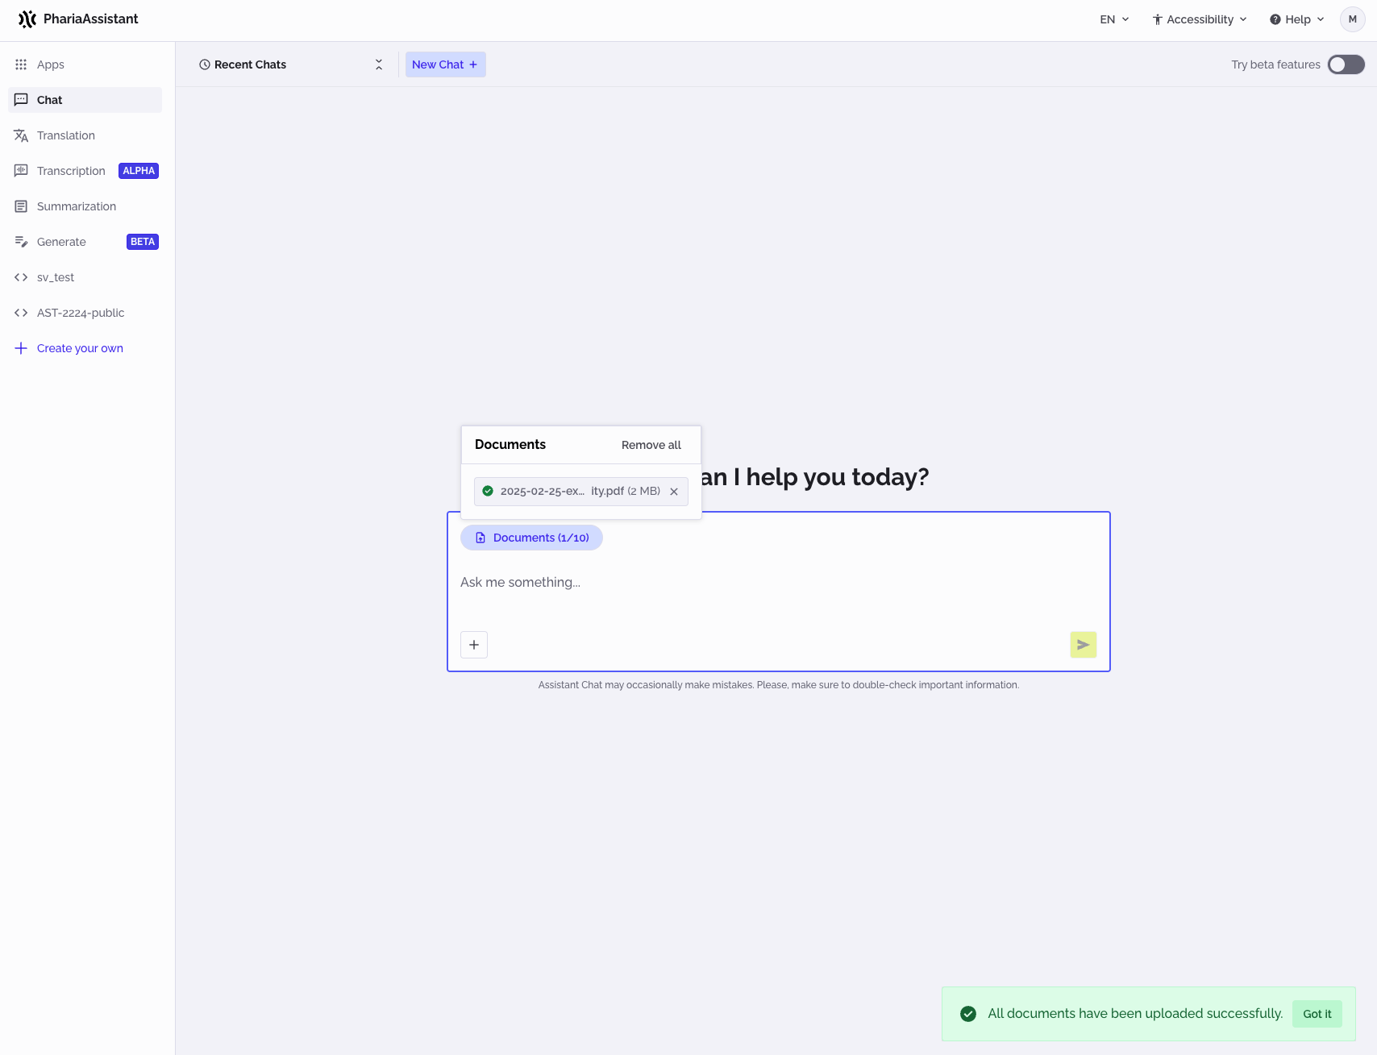
Task: Open the Summarization section
Action: [x=75, y=206]
